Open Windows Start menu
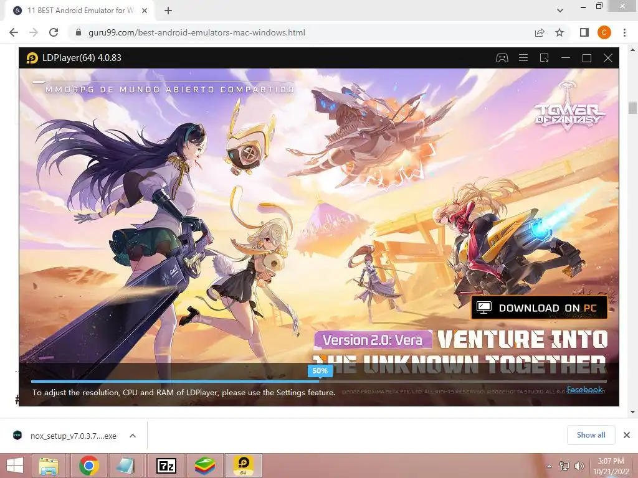 15,466
